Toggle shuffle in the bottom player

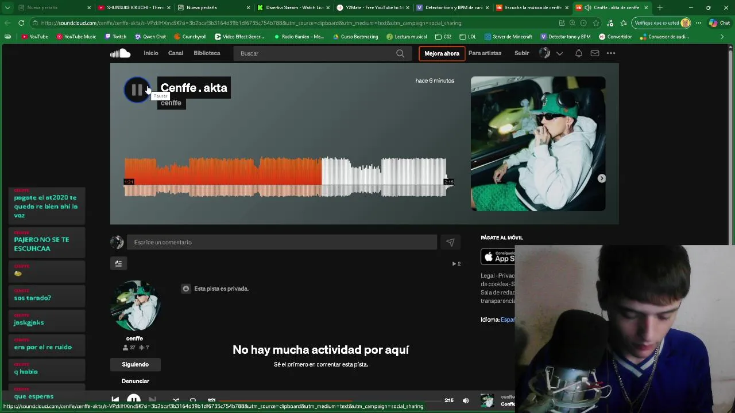click(176, 400)
